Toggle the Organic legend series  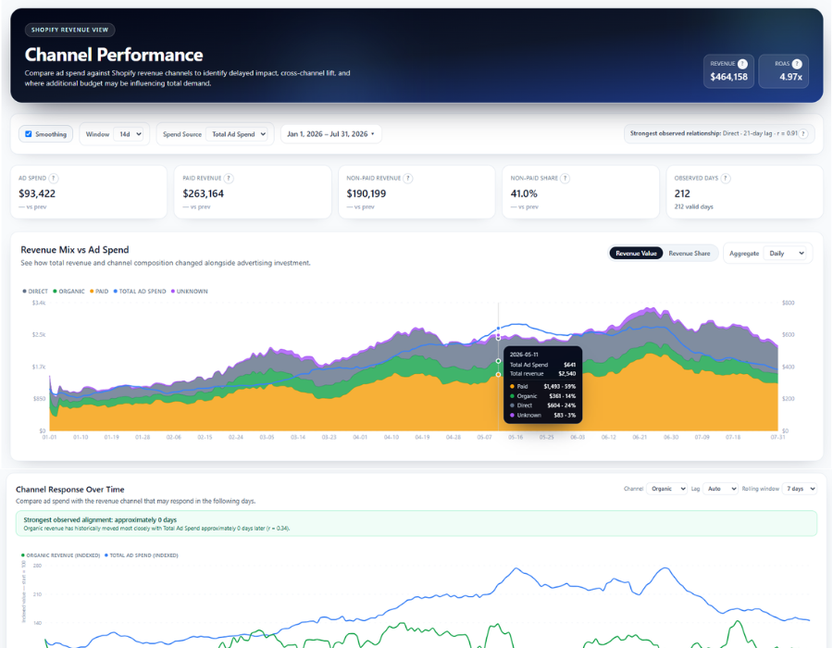pyautogui.click(x=69, y=291)
